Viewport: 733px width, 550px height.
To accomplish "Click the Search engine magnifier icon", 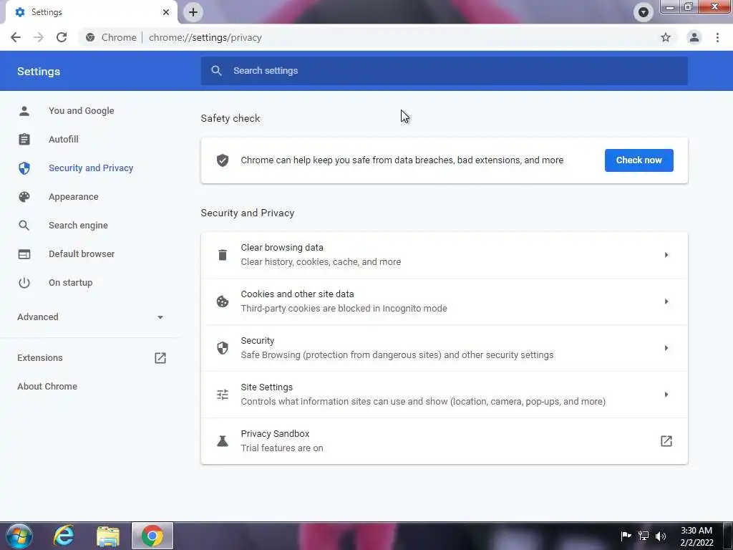I will [x=24, y=226].
